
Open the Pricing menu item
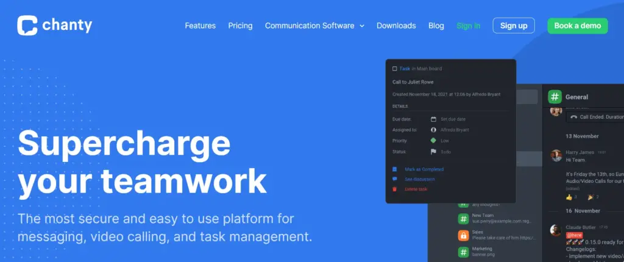240,26
